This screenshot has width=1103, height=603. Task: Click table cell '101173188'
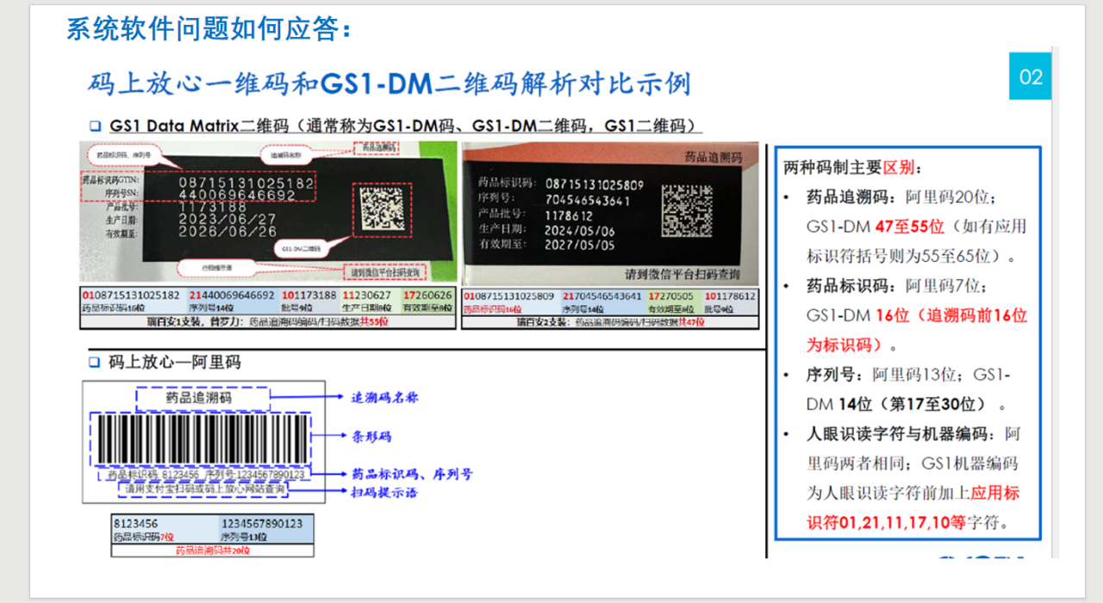(308, 295)
